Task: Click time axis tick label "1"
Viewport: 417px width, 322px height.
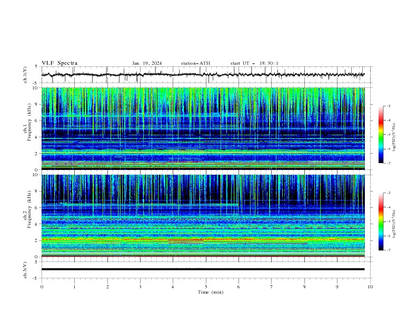Action: [74, 287]
